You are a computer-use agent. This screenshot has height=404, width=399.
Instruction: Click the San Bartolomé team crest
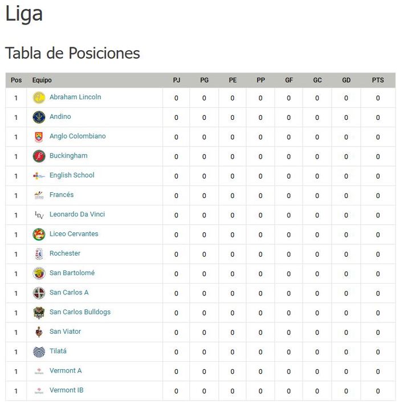39,273
